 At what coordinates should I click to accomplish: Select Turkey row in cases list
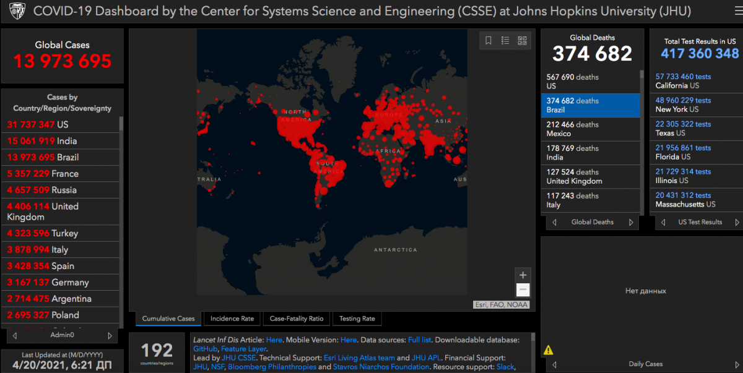click(x=60, y=233)
